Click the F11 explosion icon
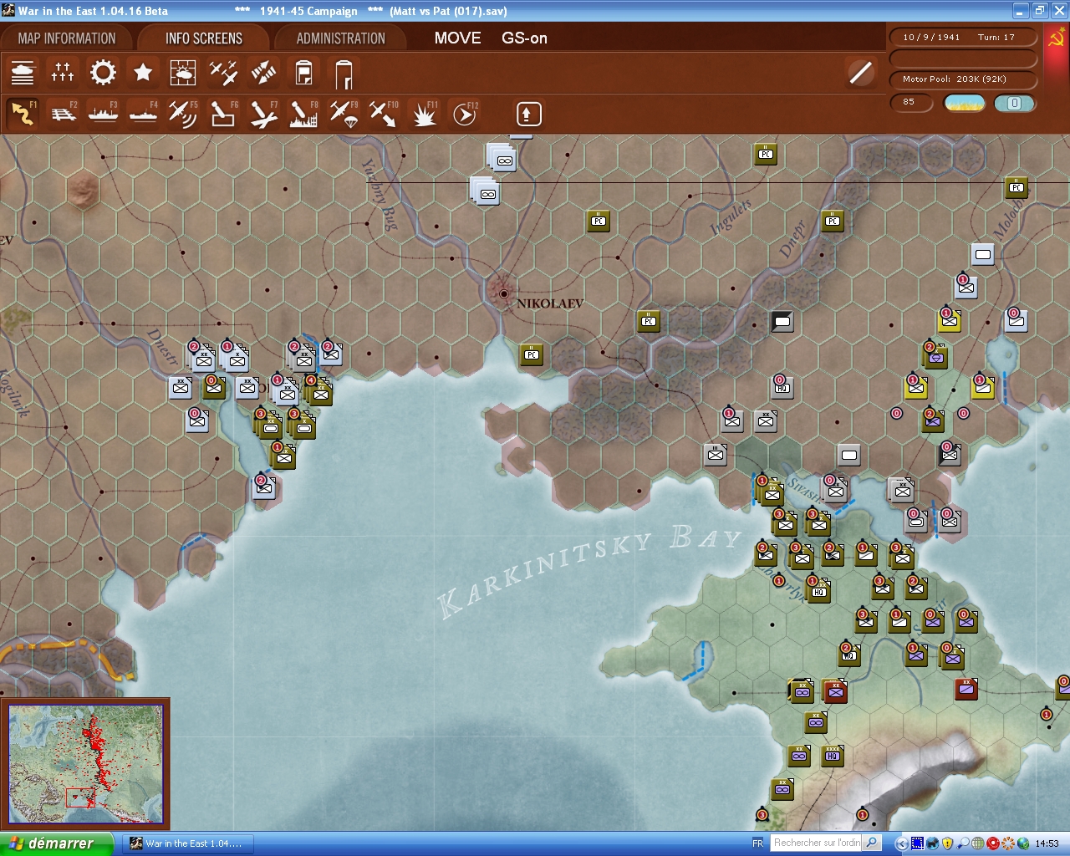Screen dimensions: 1070x856 424,114
